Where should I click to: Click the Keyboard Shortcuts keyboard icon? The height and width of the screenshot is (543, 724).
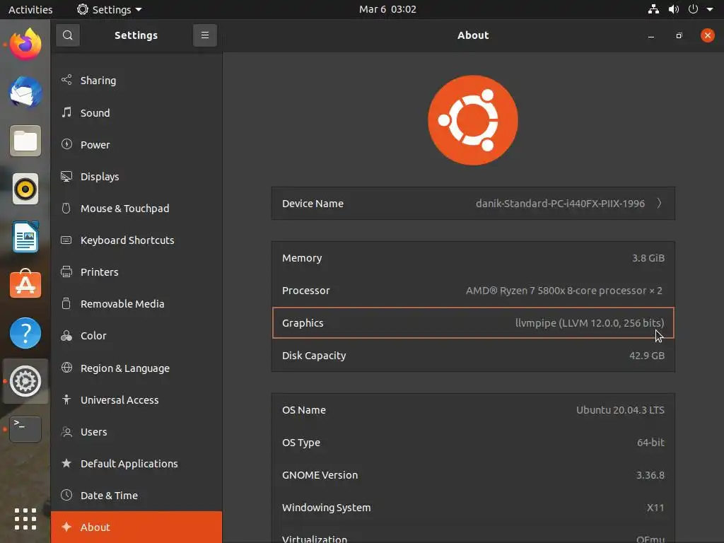tap(66, 240)
